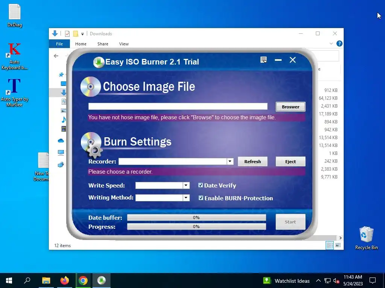Image resolution: width=385 pixels, height=288 pixels.
Task: Show hidden tray icons chevron
Action: point(318,280)
